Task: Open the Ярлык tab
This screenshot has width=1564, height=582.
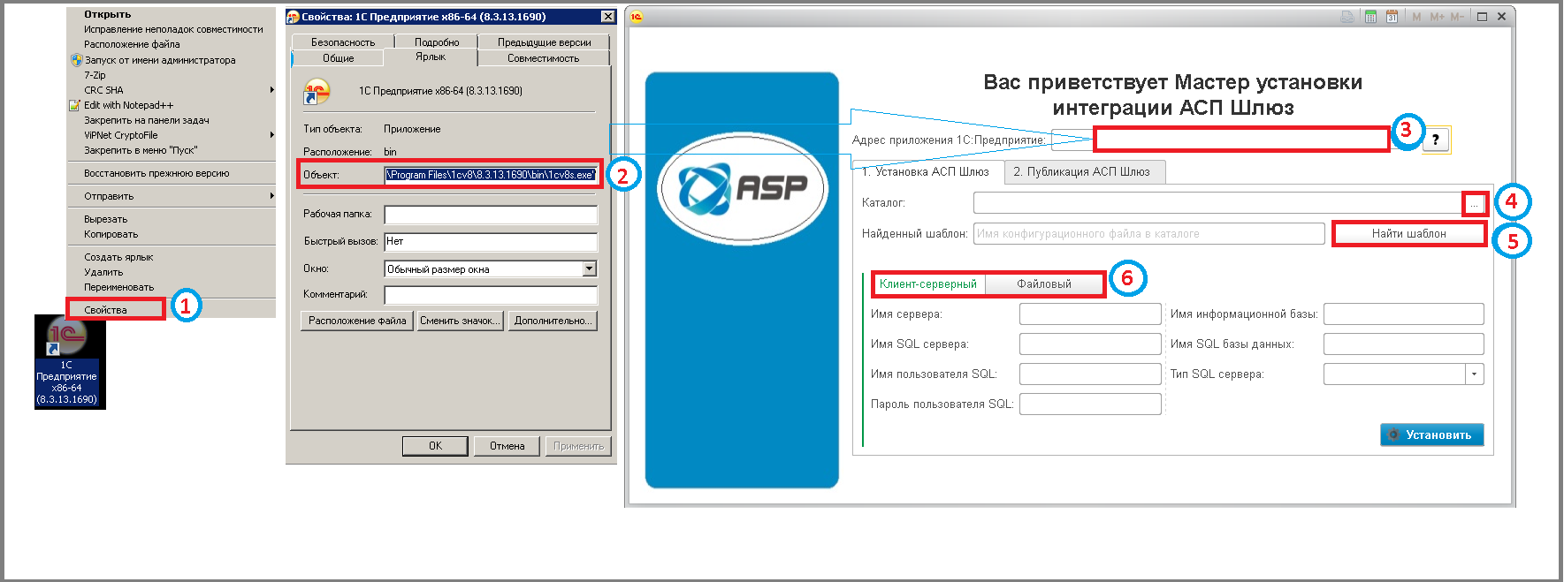Action: pos(431,57)
